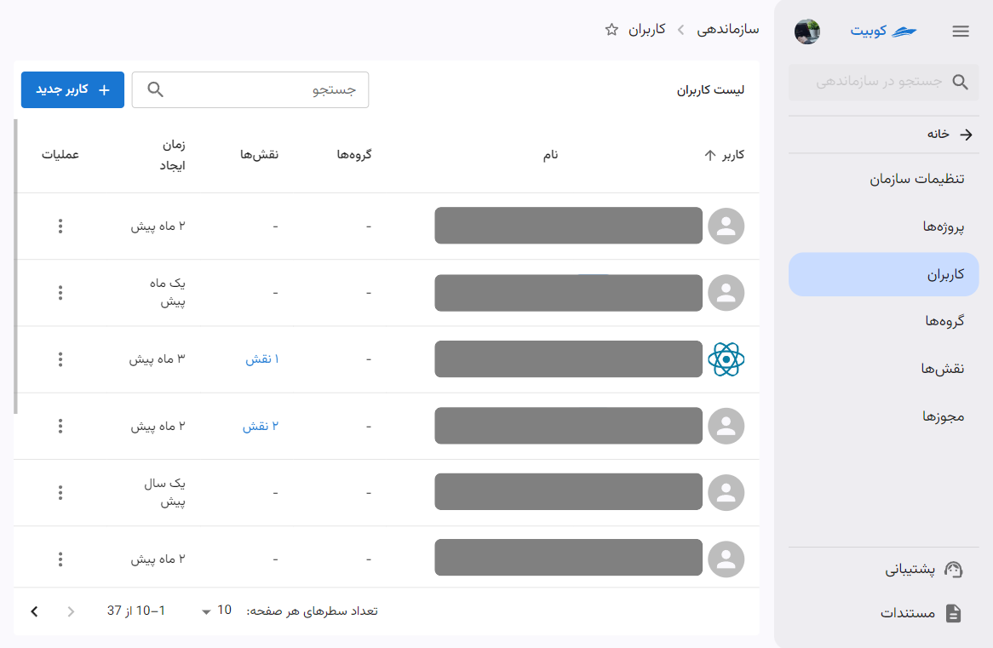993x648 pixels.
Task: Click the جستجو در سازماندهی search field
Action: (883, 82)
